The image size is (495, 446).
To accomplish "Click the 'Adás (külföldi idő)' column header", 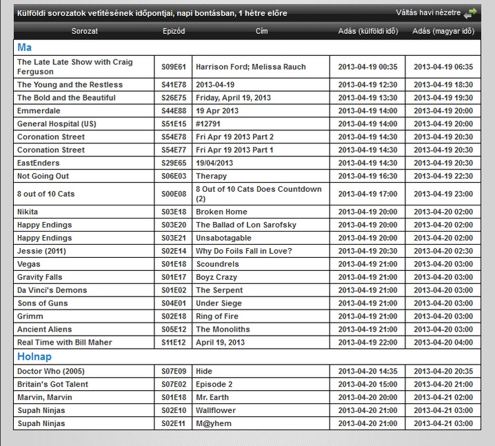I will (367, 31).
